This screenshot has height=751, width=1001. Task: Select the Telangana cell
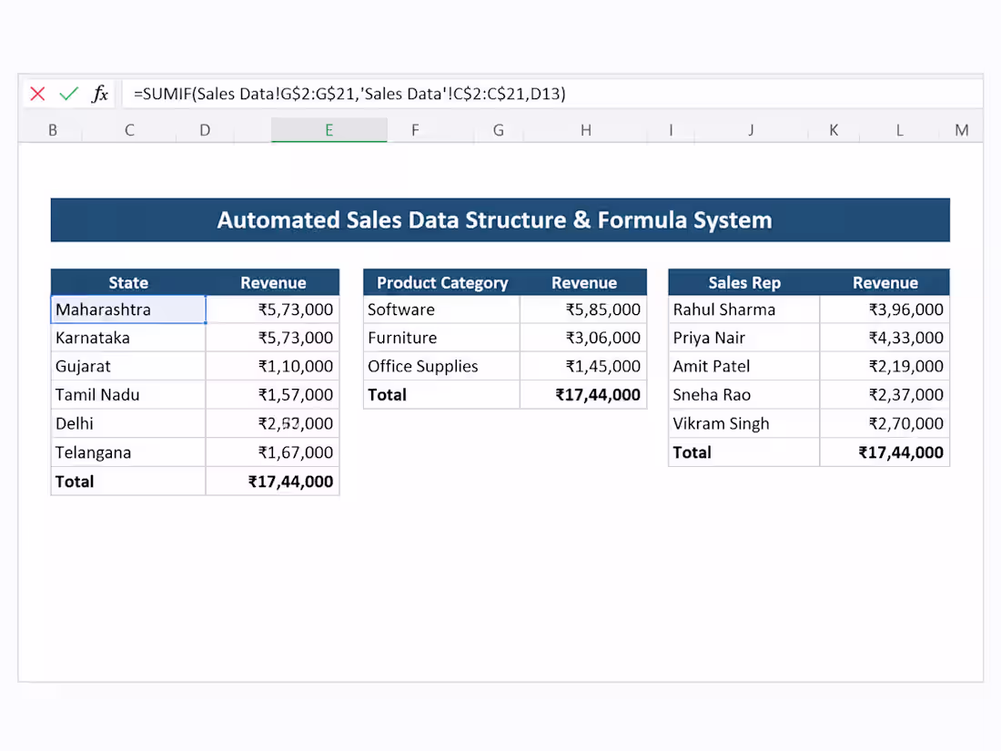[x=128, y=452]
